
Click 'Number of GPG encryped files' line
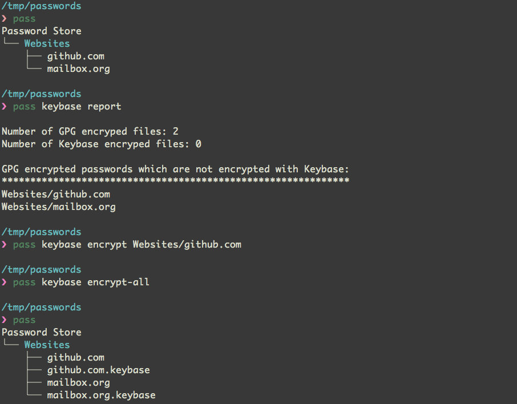[90, 132]
